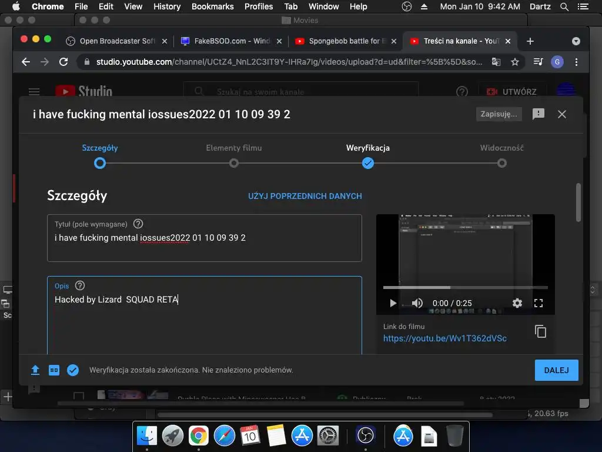This screenshot has height=452, width=602.
Task: Click the Chrome address bar URL
Action: 289,62
